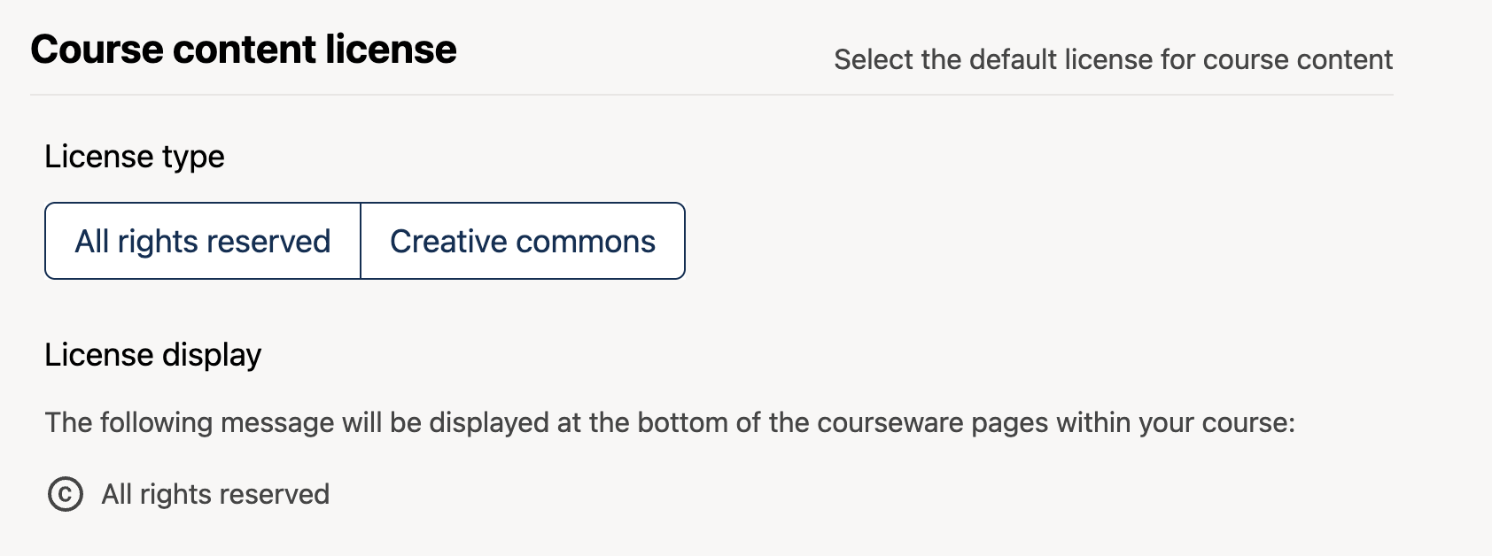
Task: Click the License display label
Action: click(x=153, y=355)
